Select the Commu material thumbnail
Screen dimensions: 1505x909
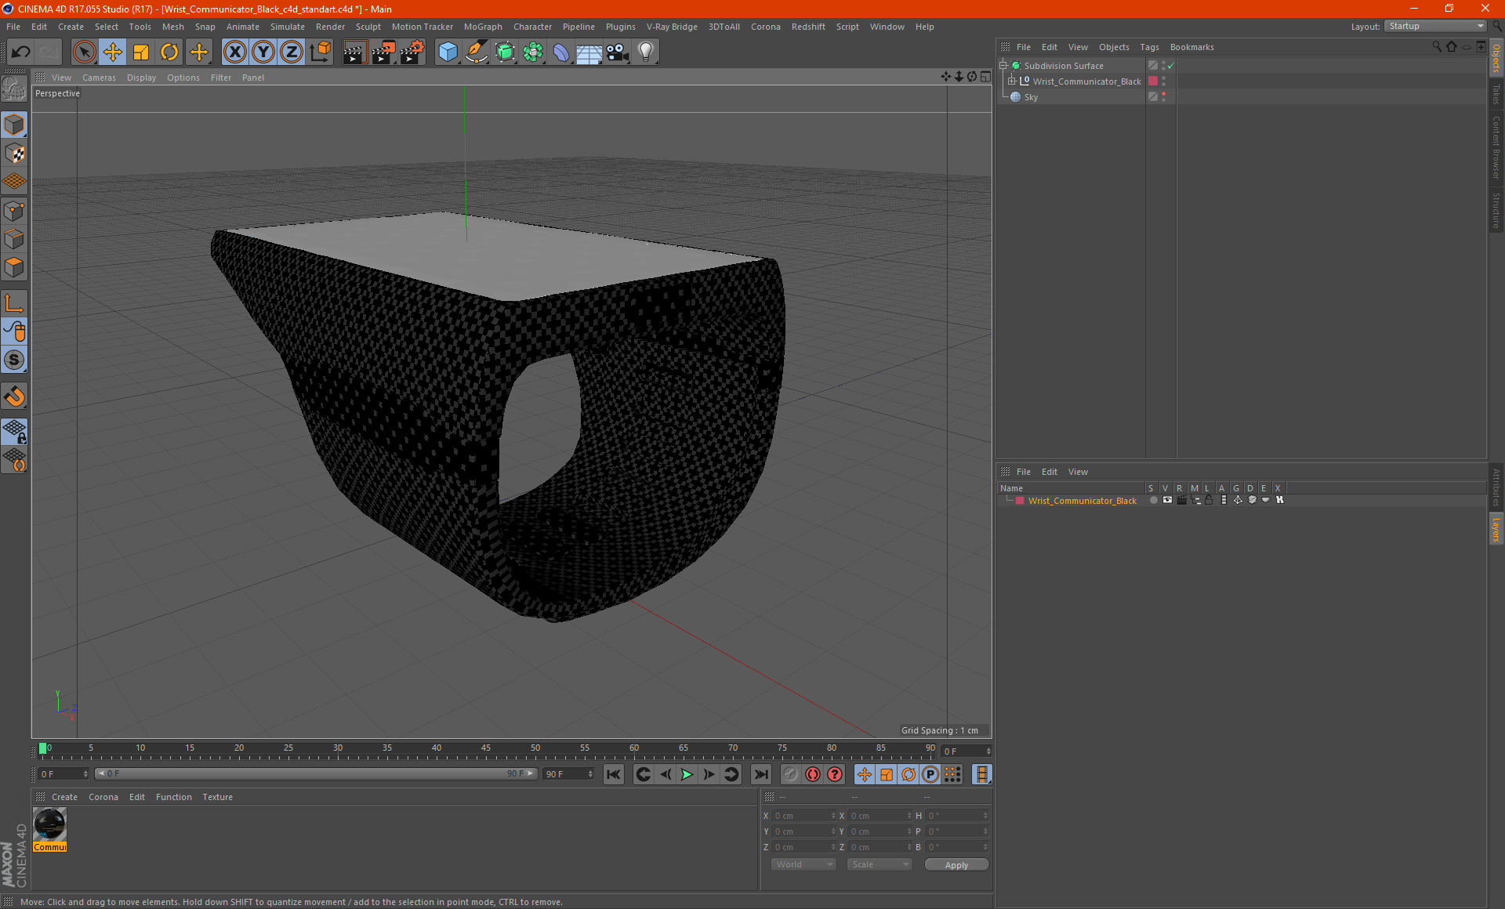tap(50, 824)
